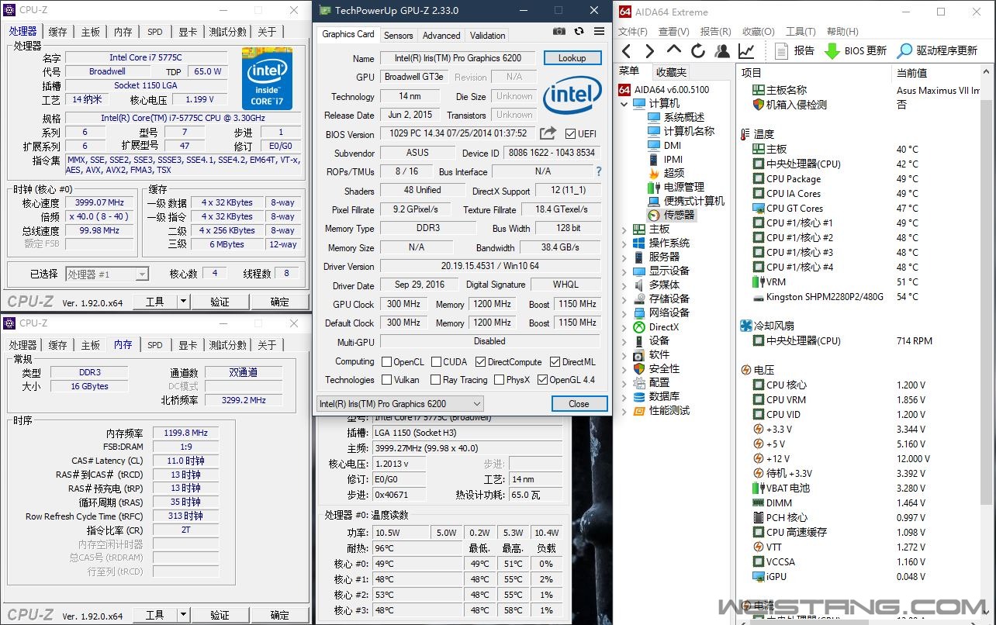Click the GPU-Z refresh arrows icon
Screen dimensions: 996x625
pyautogui.click(x=579, y=31)
